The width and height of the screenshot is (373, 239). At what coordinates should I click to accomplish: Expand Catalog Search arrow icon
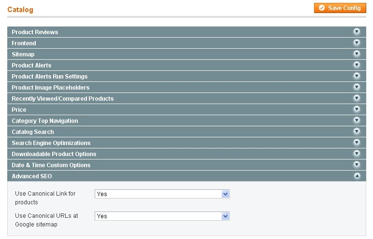tap(357, 131)
